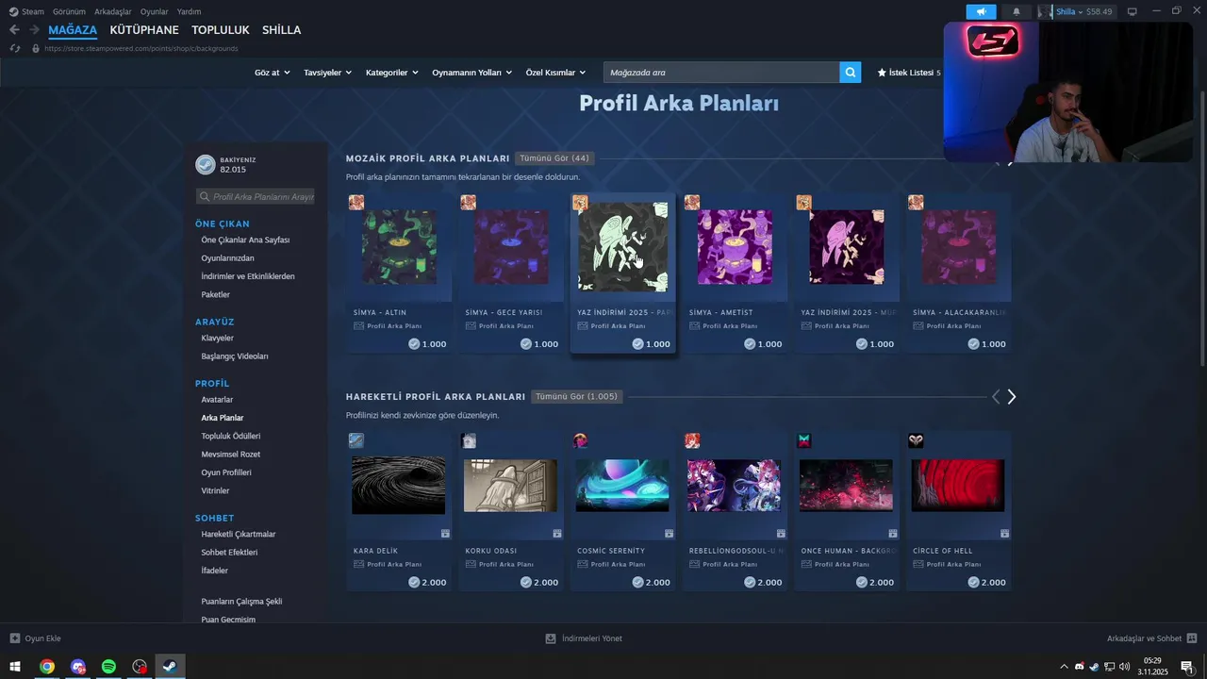Click the İndirmeleri Yönet download icon
The height and width of the screenshot is (679, 1207).
551,638
